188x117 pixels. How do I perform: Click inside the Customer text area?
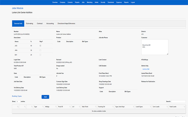pos(155,47)
